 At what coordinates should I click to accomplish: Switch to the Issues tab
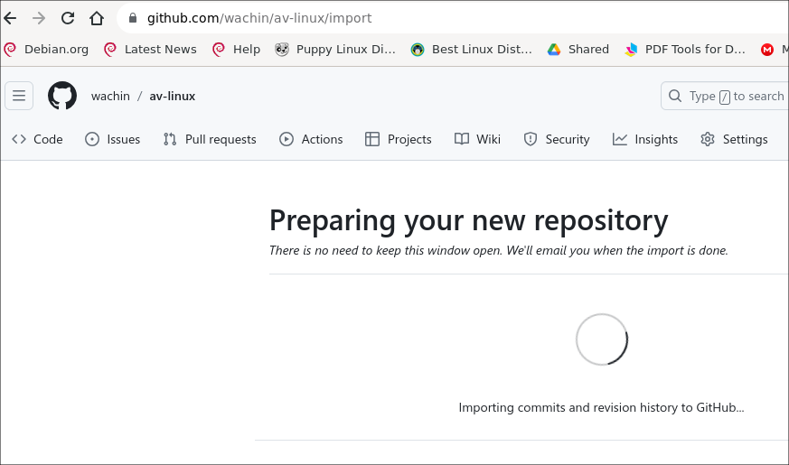tap(113, 139)
